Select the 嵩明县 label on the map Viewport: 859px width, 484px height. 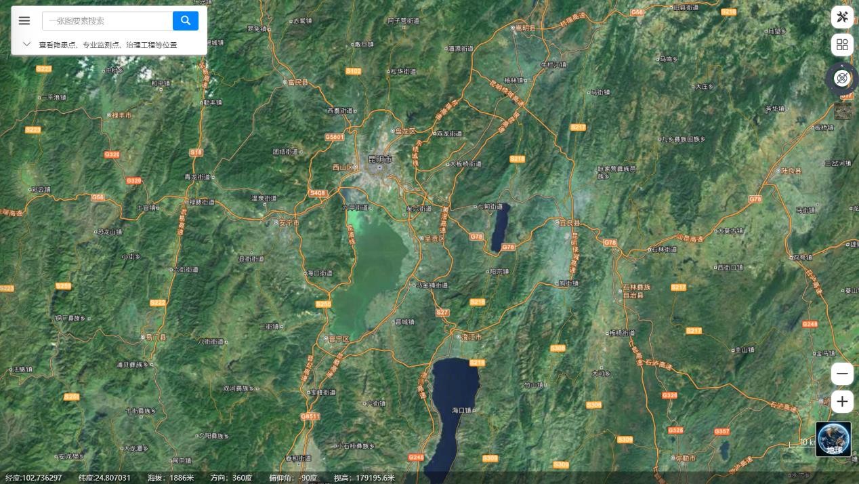[524, 28]
